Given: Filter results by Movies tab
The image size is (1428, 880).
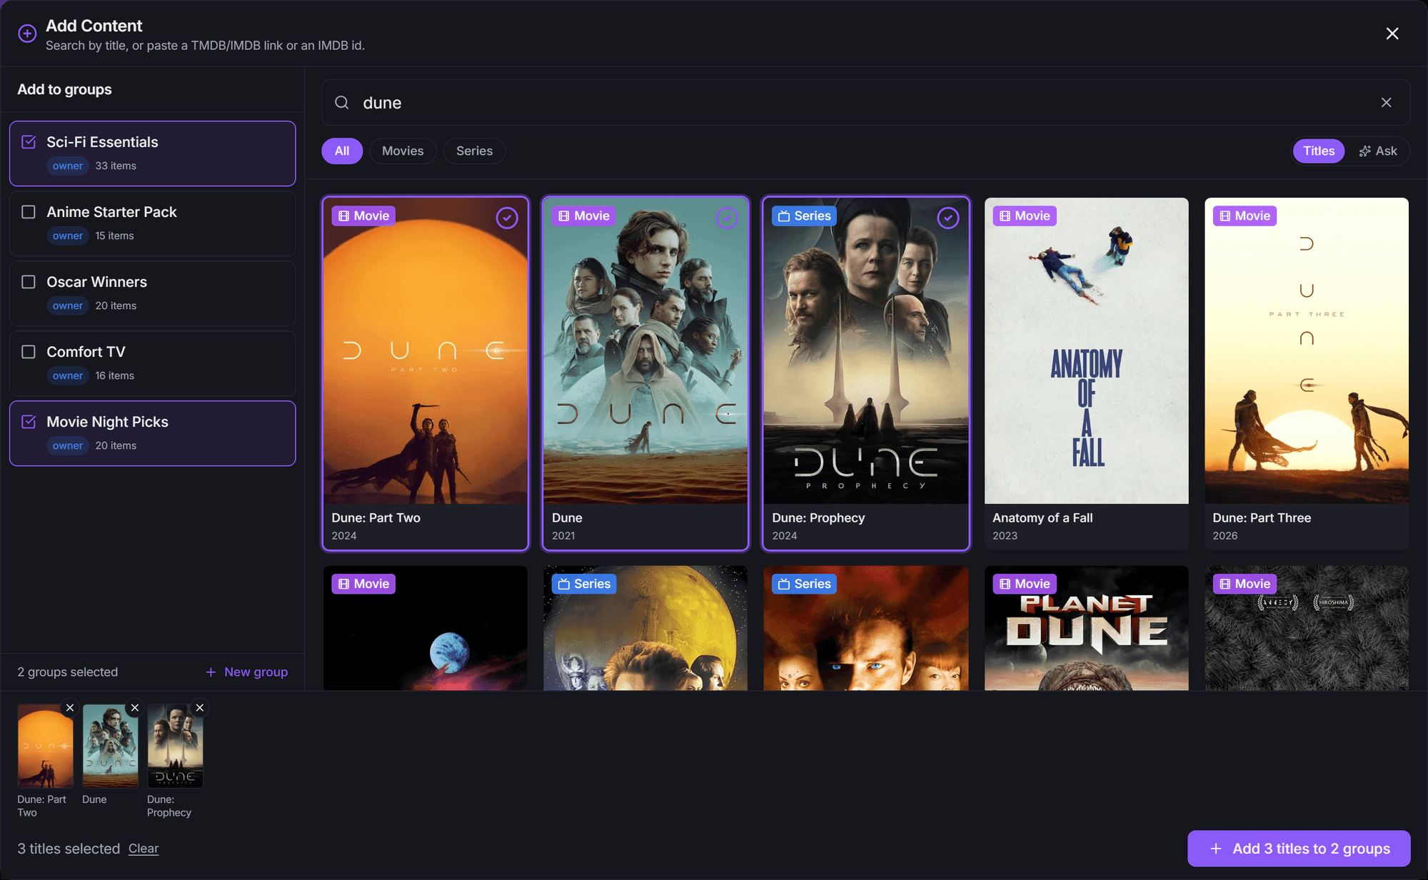Looking at the screenshot, I should pos(403,151).
